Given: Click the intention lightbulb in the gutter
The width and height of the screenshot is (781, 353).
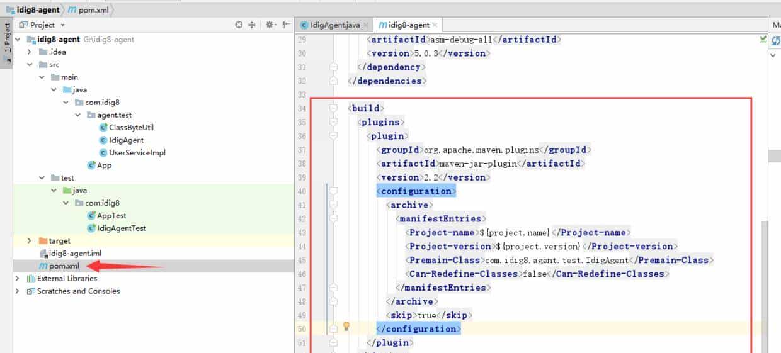Looking at the screenshot, I should 346,326.
